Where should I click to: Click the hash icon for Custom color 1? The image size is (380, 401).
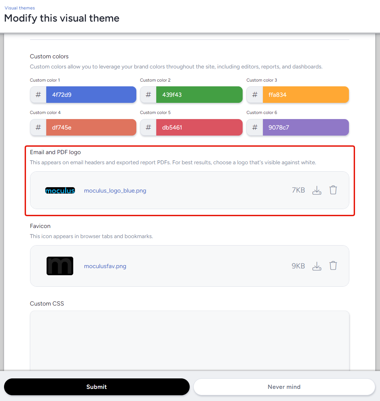(38, 95)
